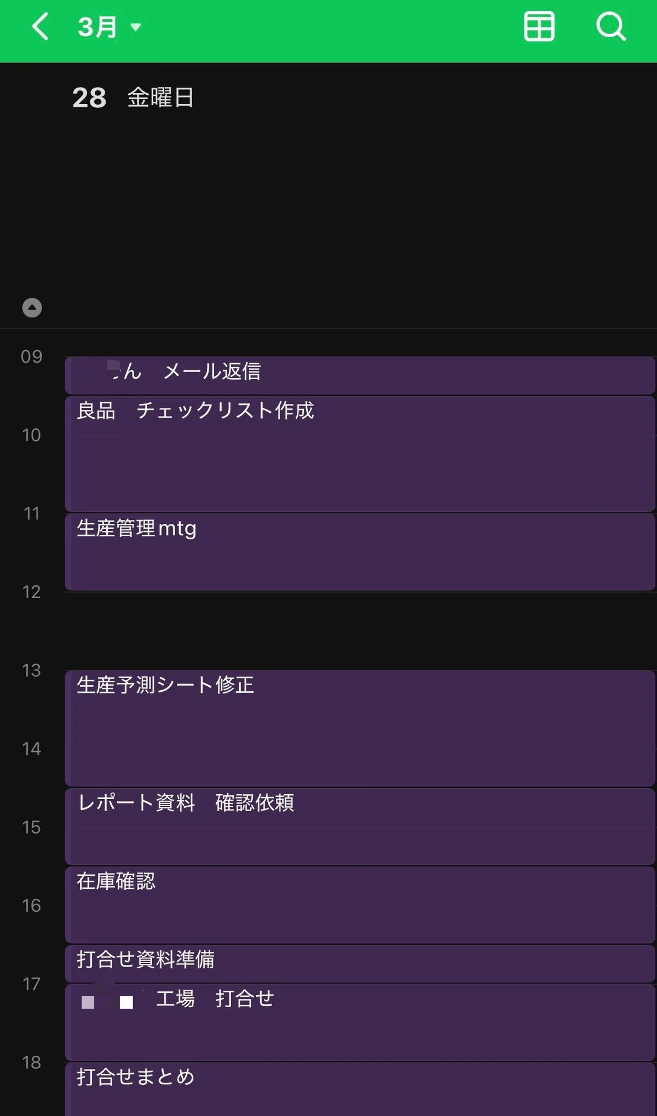Tap the empty all-day area

360,208
